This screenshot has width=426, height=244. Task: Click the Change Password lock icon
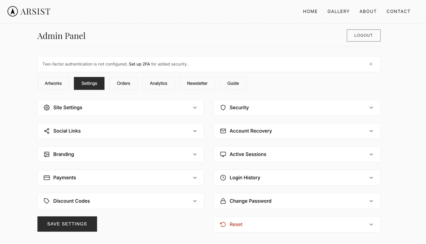click(223, 201)
